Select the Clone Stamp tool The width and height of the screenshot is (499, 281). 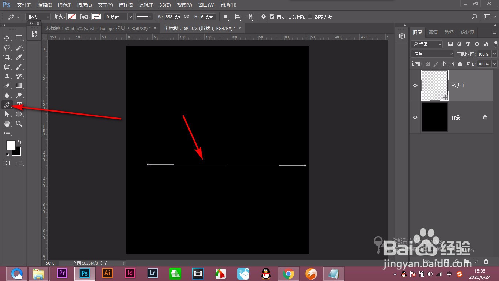[7, 76]
